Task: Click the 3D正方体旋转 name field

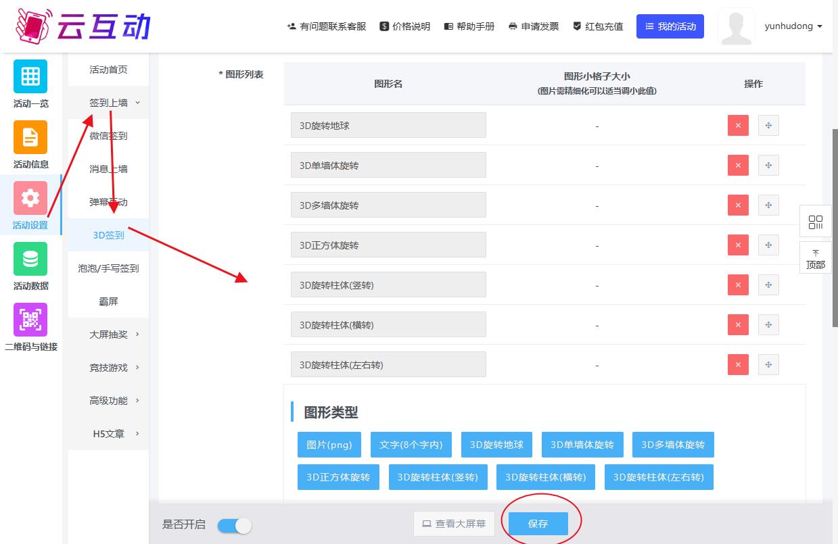Action: [388, 245]
